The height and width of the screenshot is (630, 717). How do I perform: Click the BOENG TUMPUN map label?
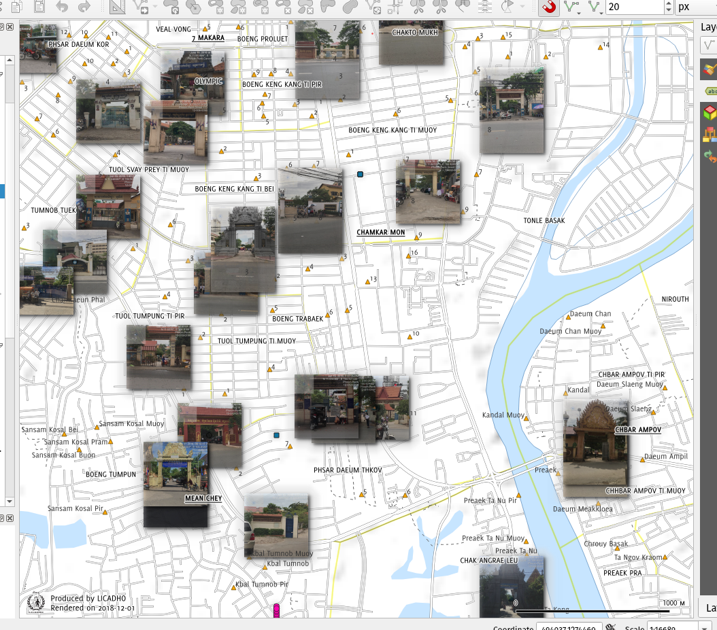coord(111,474)
